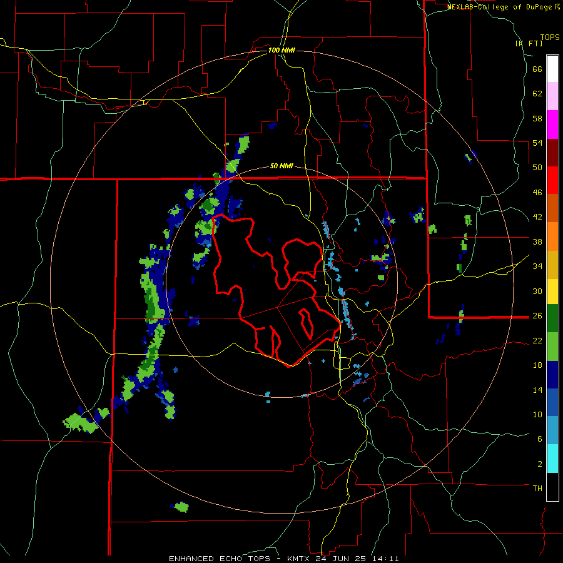This screenshot has width=563, height=563.
Task: Click the "KMTX" radar site identifier
Action: coord(298,559)
